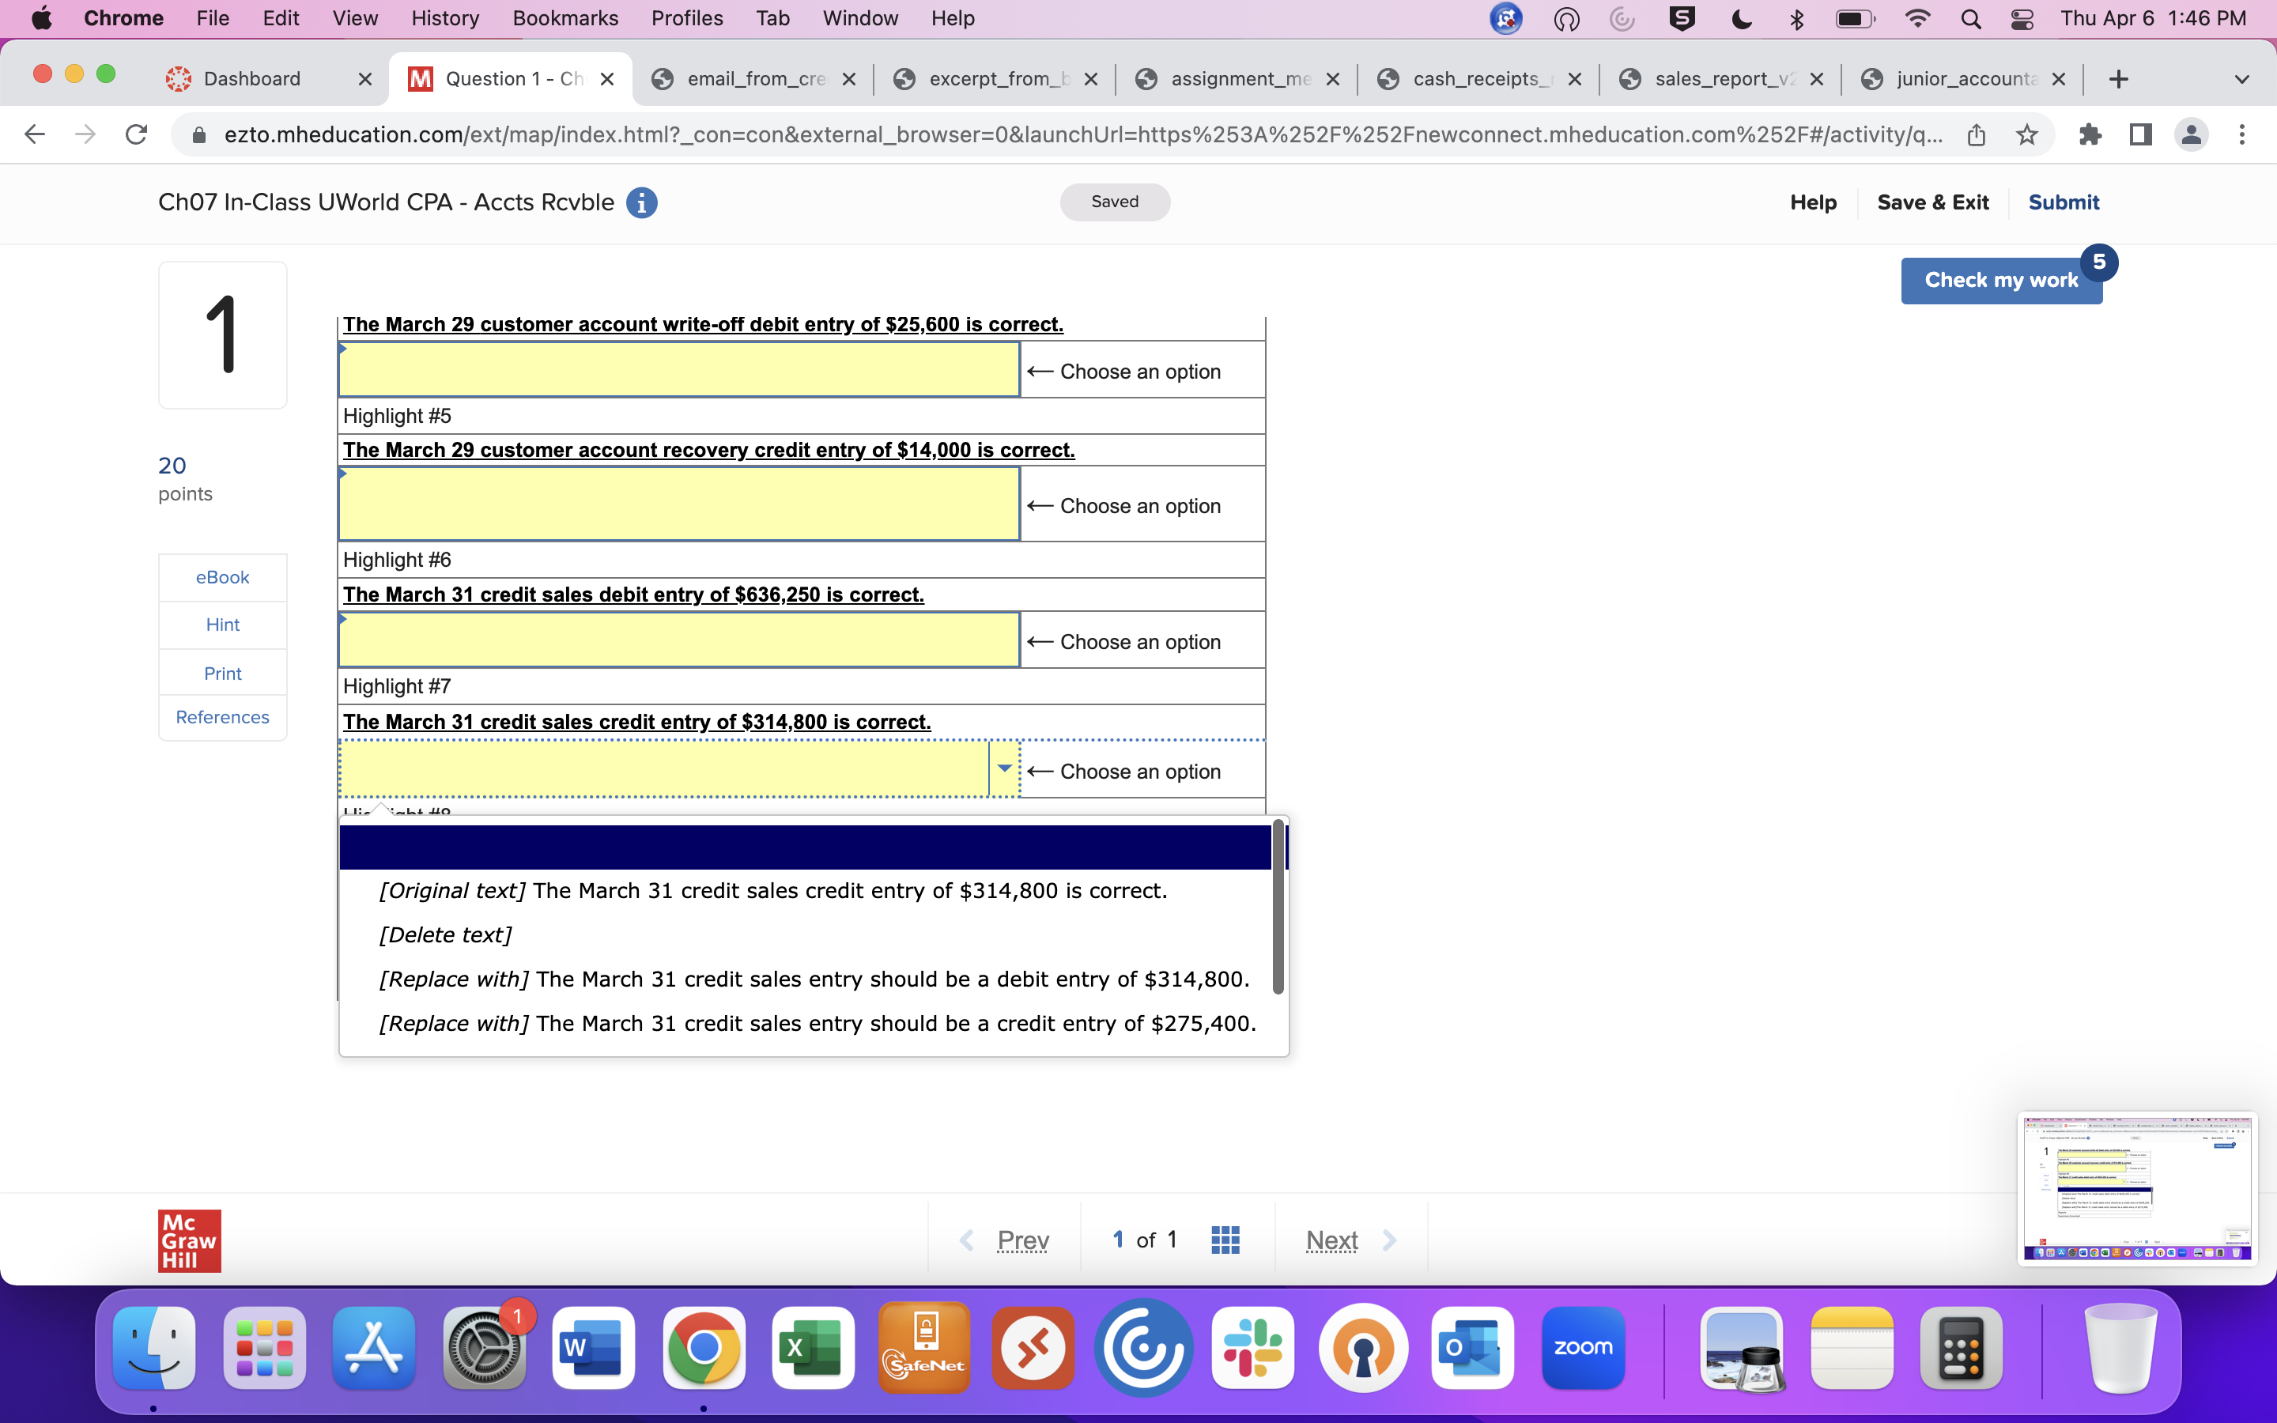Click the info icon next to assignment title
Viewport: 2277px width, 1423px height.
pyautogui.click(x=643, y=202)
